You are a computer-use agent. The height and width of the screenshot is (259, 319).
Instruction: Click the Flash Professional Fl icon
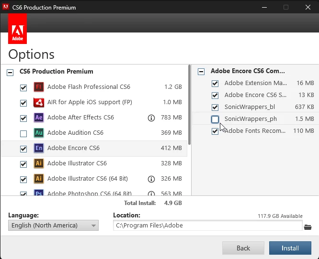pyautogui.click(x=39, y=87)
